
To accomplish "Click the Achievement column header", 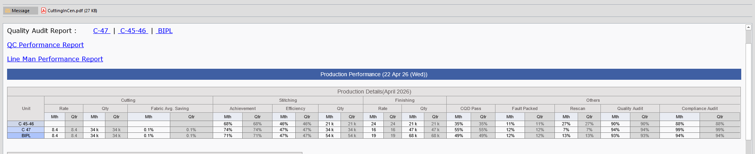I will (243, 108).
